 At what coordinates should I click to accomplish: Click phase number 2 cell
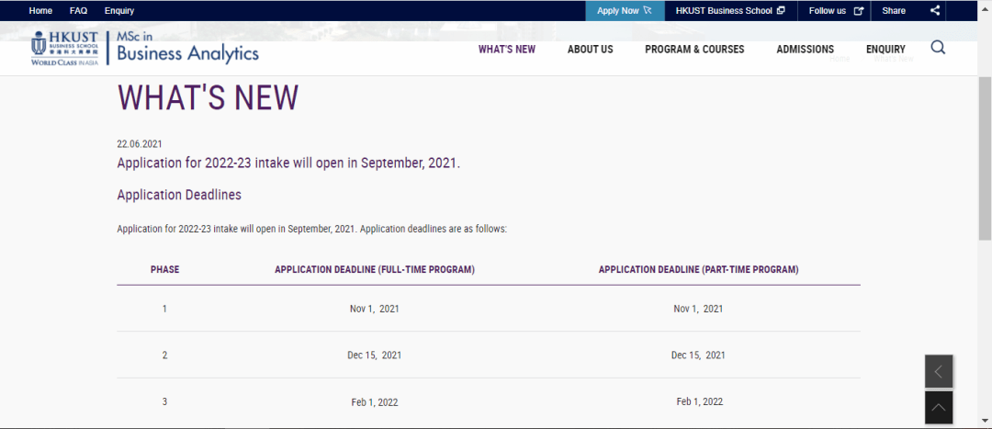coord(164,356)
